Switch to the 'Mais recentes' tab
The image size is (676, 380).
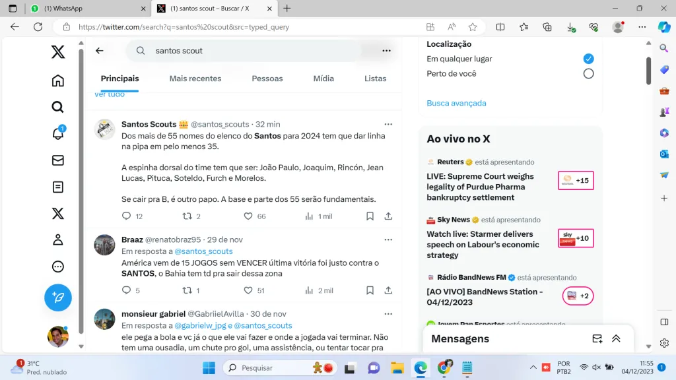click(x=195, y=79)
